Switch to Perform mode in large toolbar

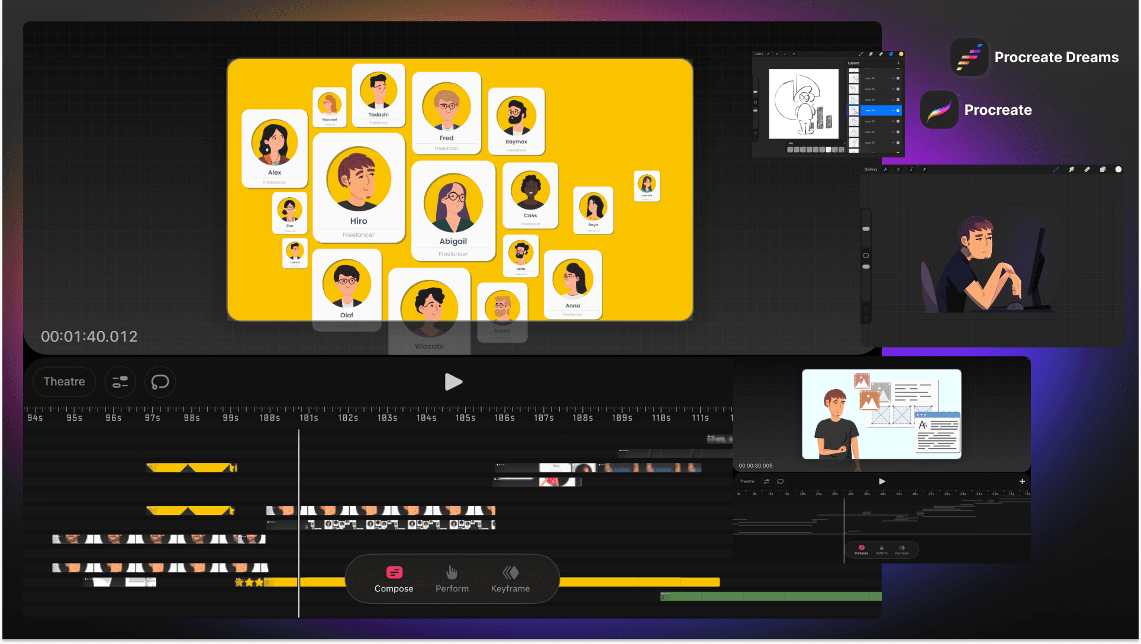[x=452, y=579]
